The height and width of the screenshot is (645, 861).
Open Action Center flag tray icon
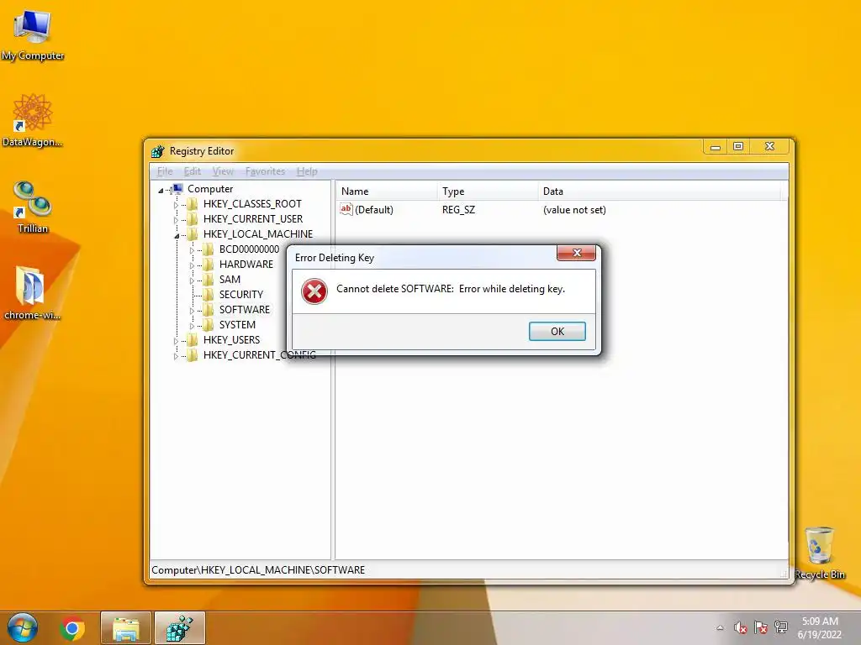pos(760,627)
